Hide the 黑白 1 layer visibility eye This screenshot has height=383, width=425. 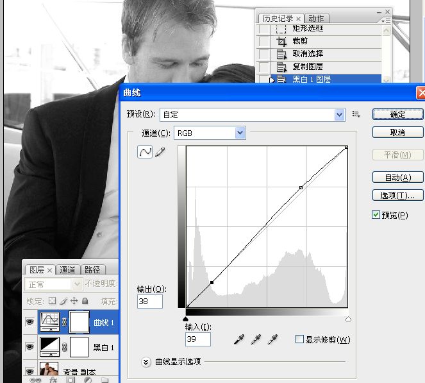(30, 346)
